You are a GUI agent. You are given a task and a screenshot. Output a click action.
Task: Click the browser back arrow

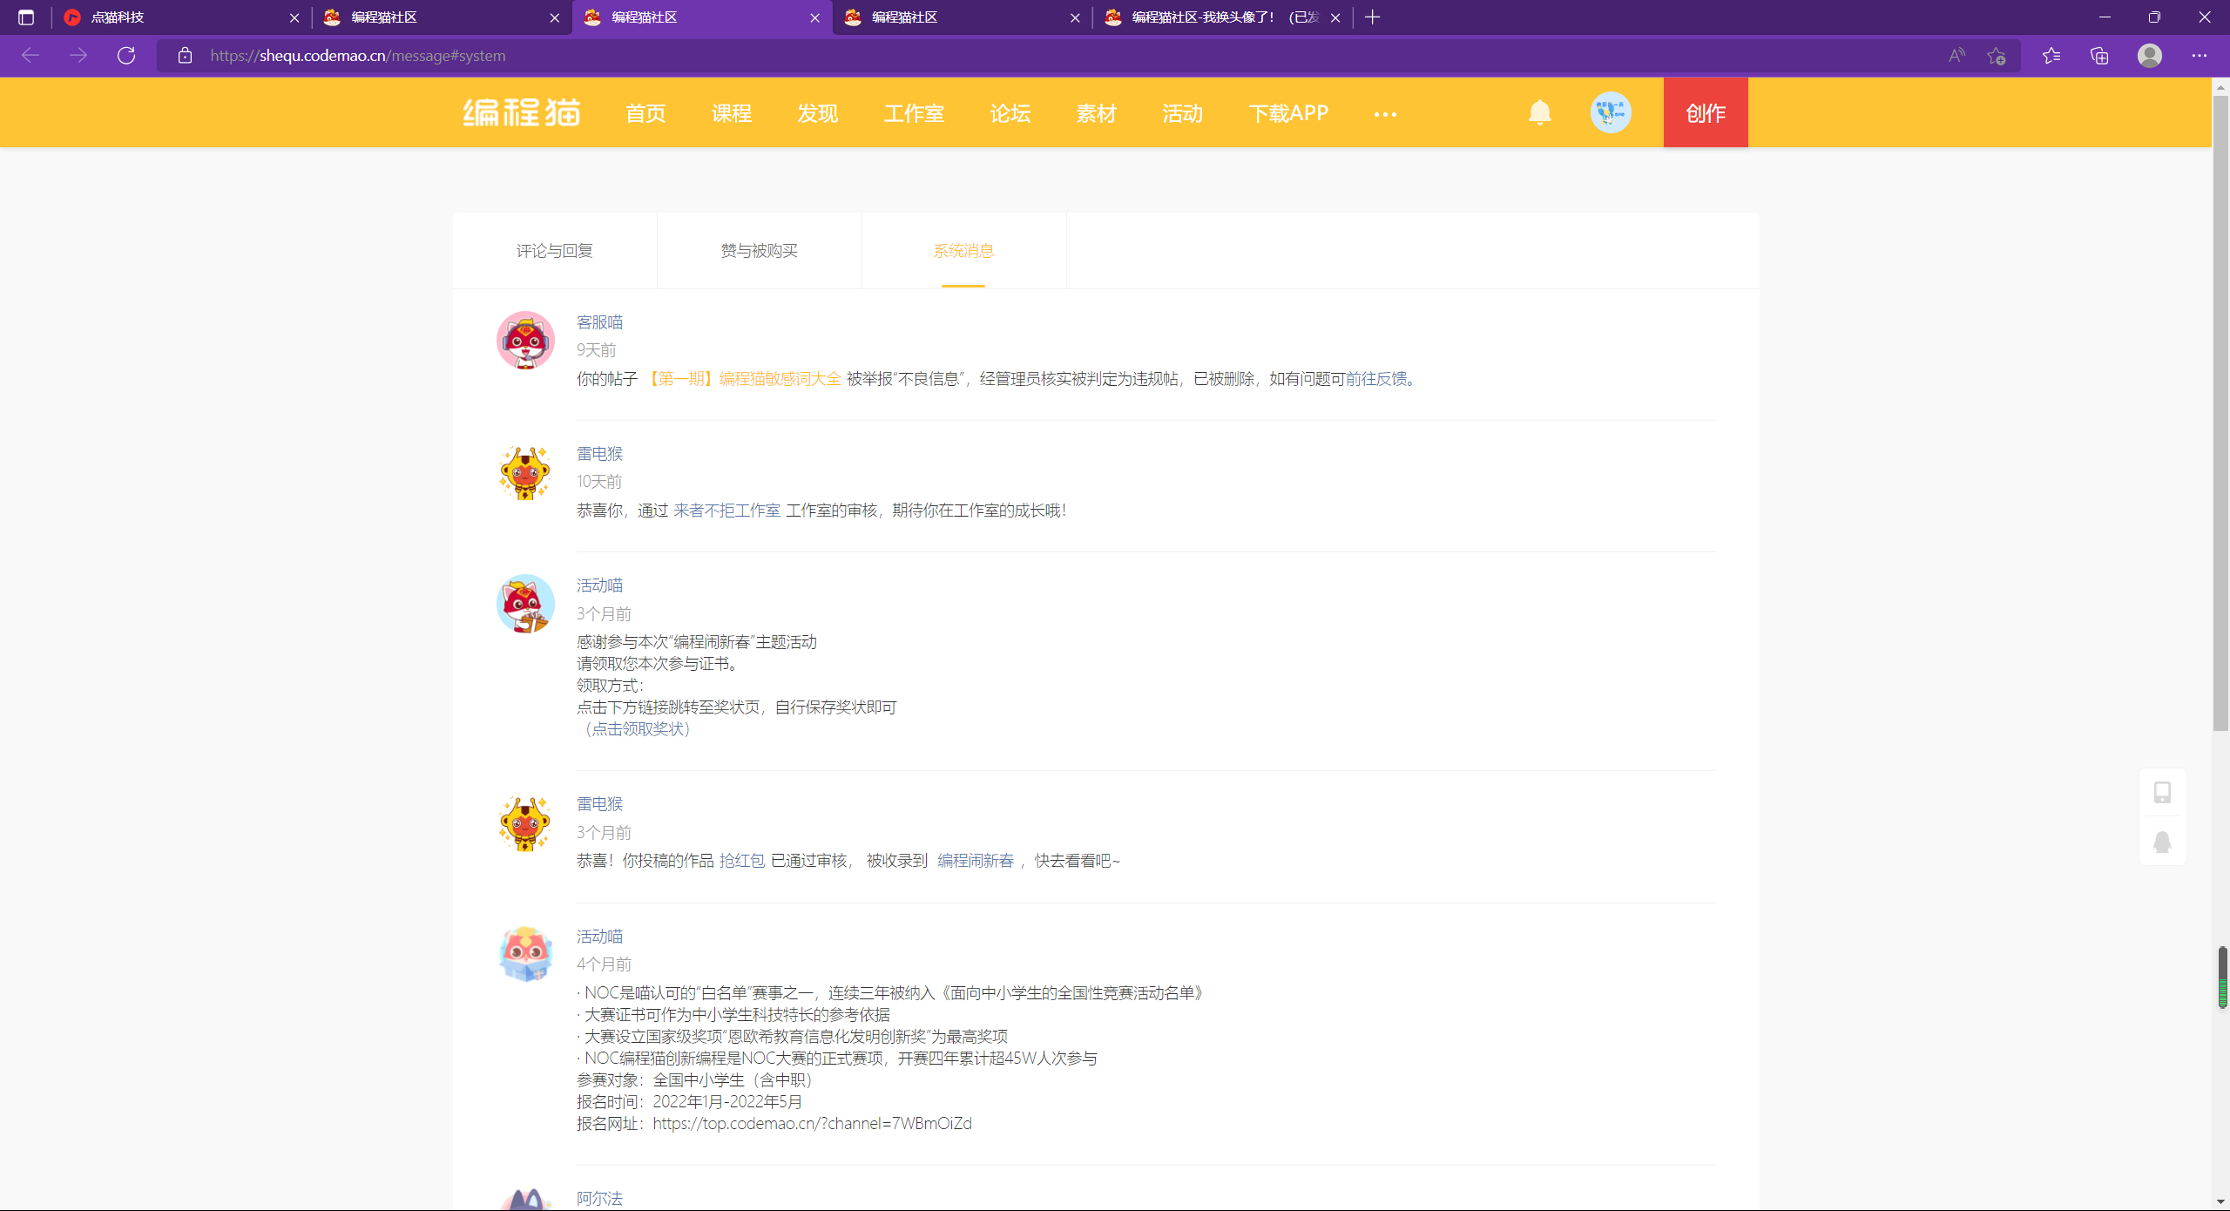point(30,56)
